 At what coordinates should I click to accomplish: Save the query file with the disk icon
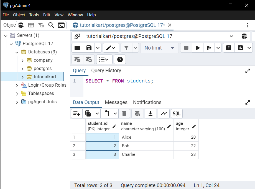pos(89,48)
